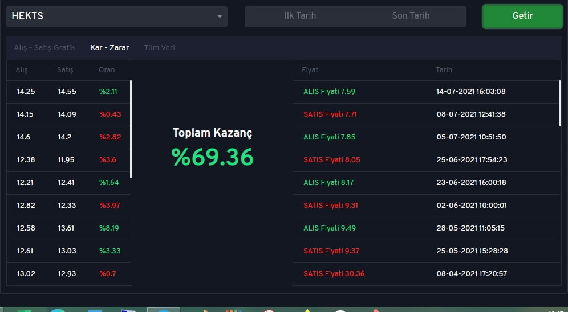Click date 25-06-2021 17:54:23
The width and height of the screenshot is (568, 312).
(x=472, y=160)
